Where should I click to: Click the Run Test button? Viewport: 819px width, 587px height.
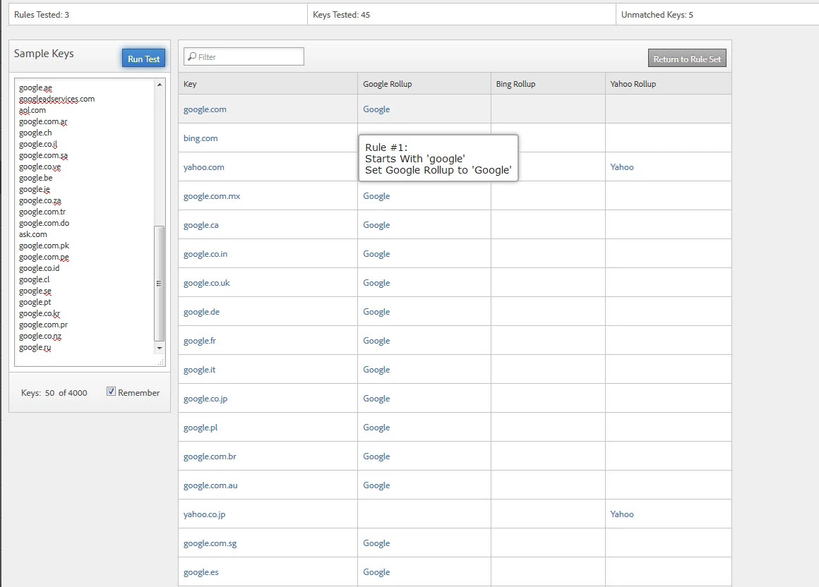coord(143,59)
